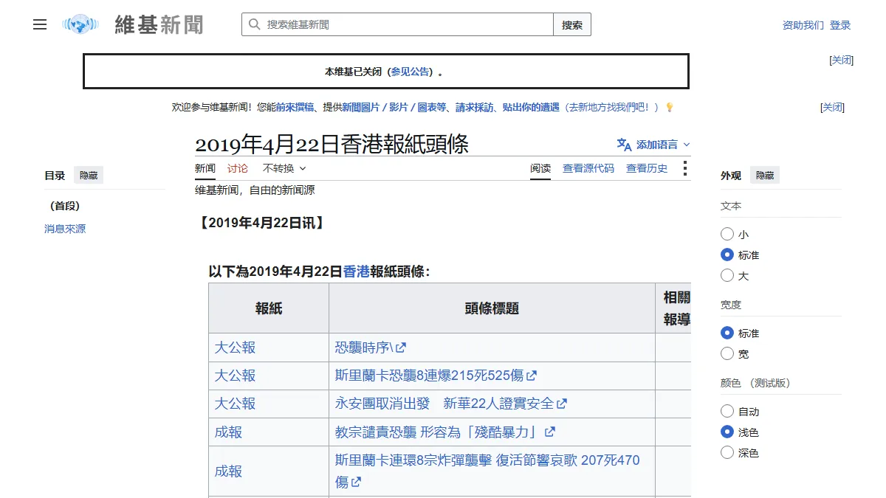Screen dimensions: 886x498
Task: Click the 前來撰稿 link
Action: [x=295, y=107]
